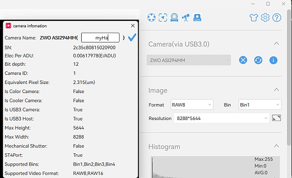Minimize the main application window
Viewport: 292px width, 178px height.
point(253,4)
